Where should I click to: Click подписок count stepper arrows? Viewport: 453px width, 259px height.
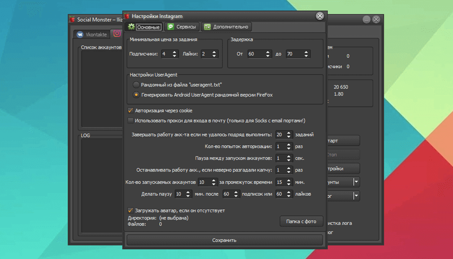(x=236, y=194)
